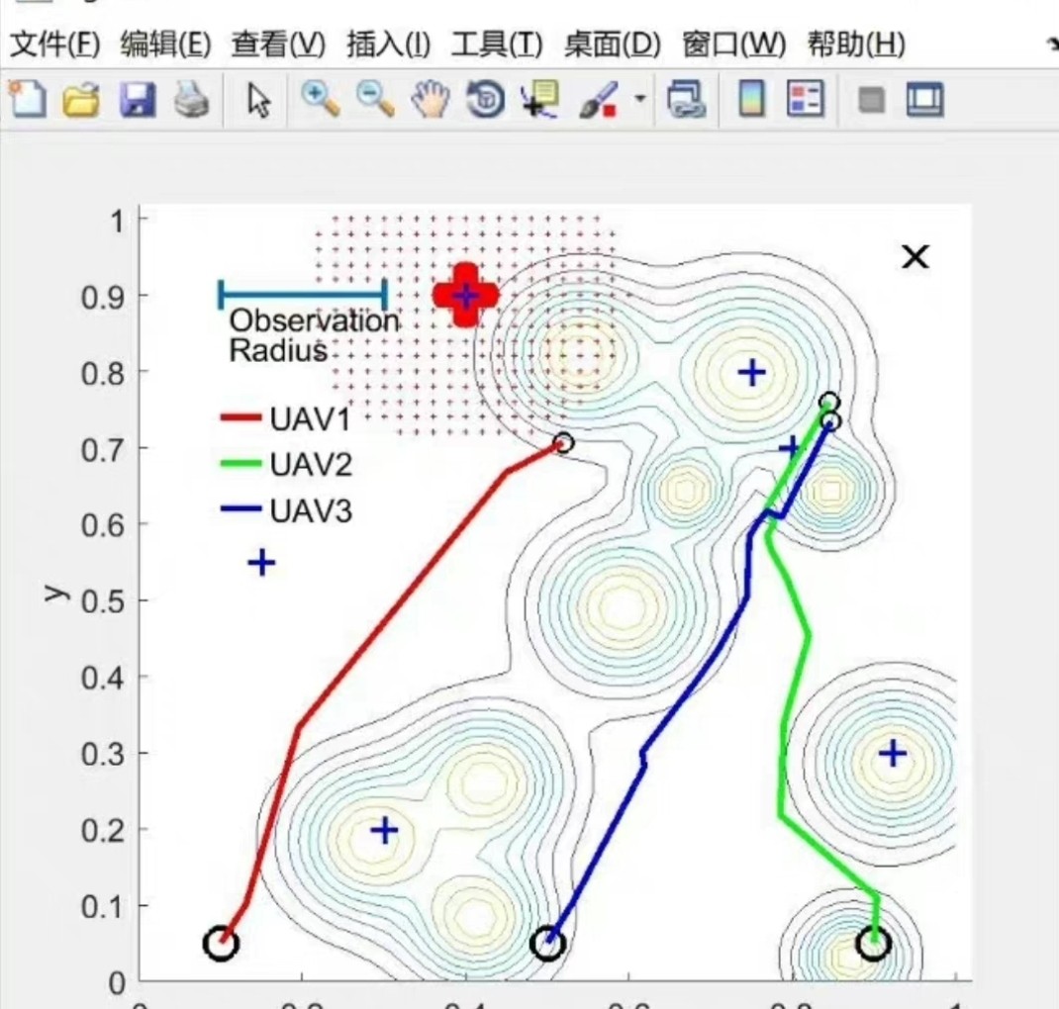The height and width of the screenshot is (1009, 1059).
Task: Click the Observation Radius text label
Action: pyautogui.click(x=314, y=335)
